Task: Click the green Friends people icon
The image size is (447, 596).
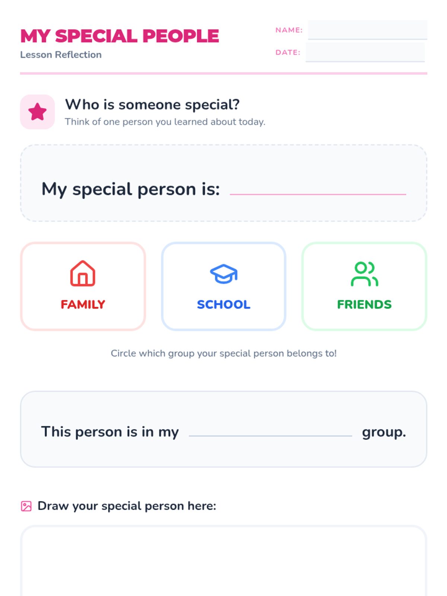Action: pos(364,274)
